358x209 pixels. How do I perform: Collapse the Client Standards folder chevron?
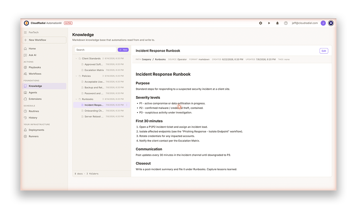click(76, 59)
